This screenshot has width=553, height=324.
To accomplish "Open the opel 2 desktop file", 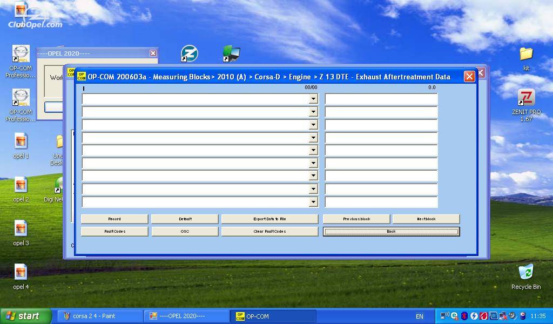I will point(21,188).
